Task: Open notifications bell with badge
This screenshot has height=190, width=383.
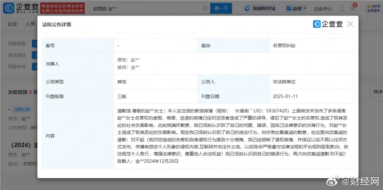Action: click(353, 8)
